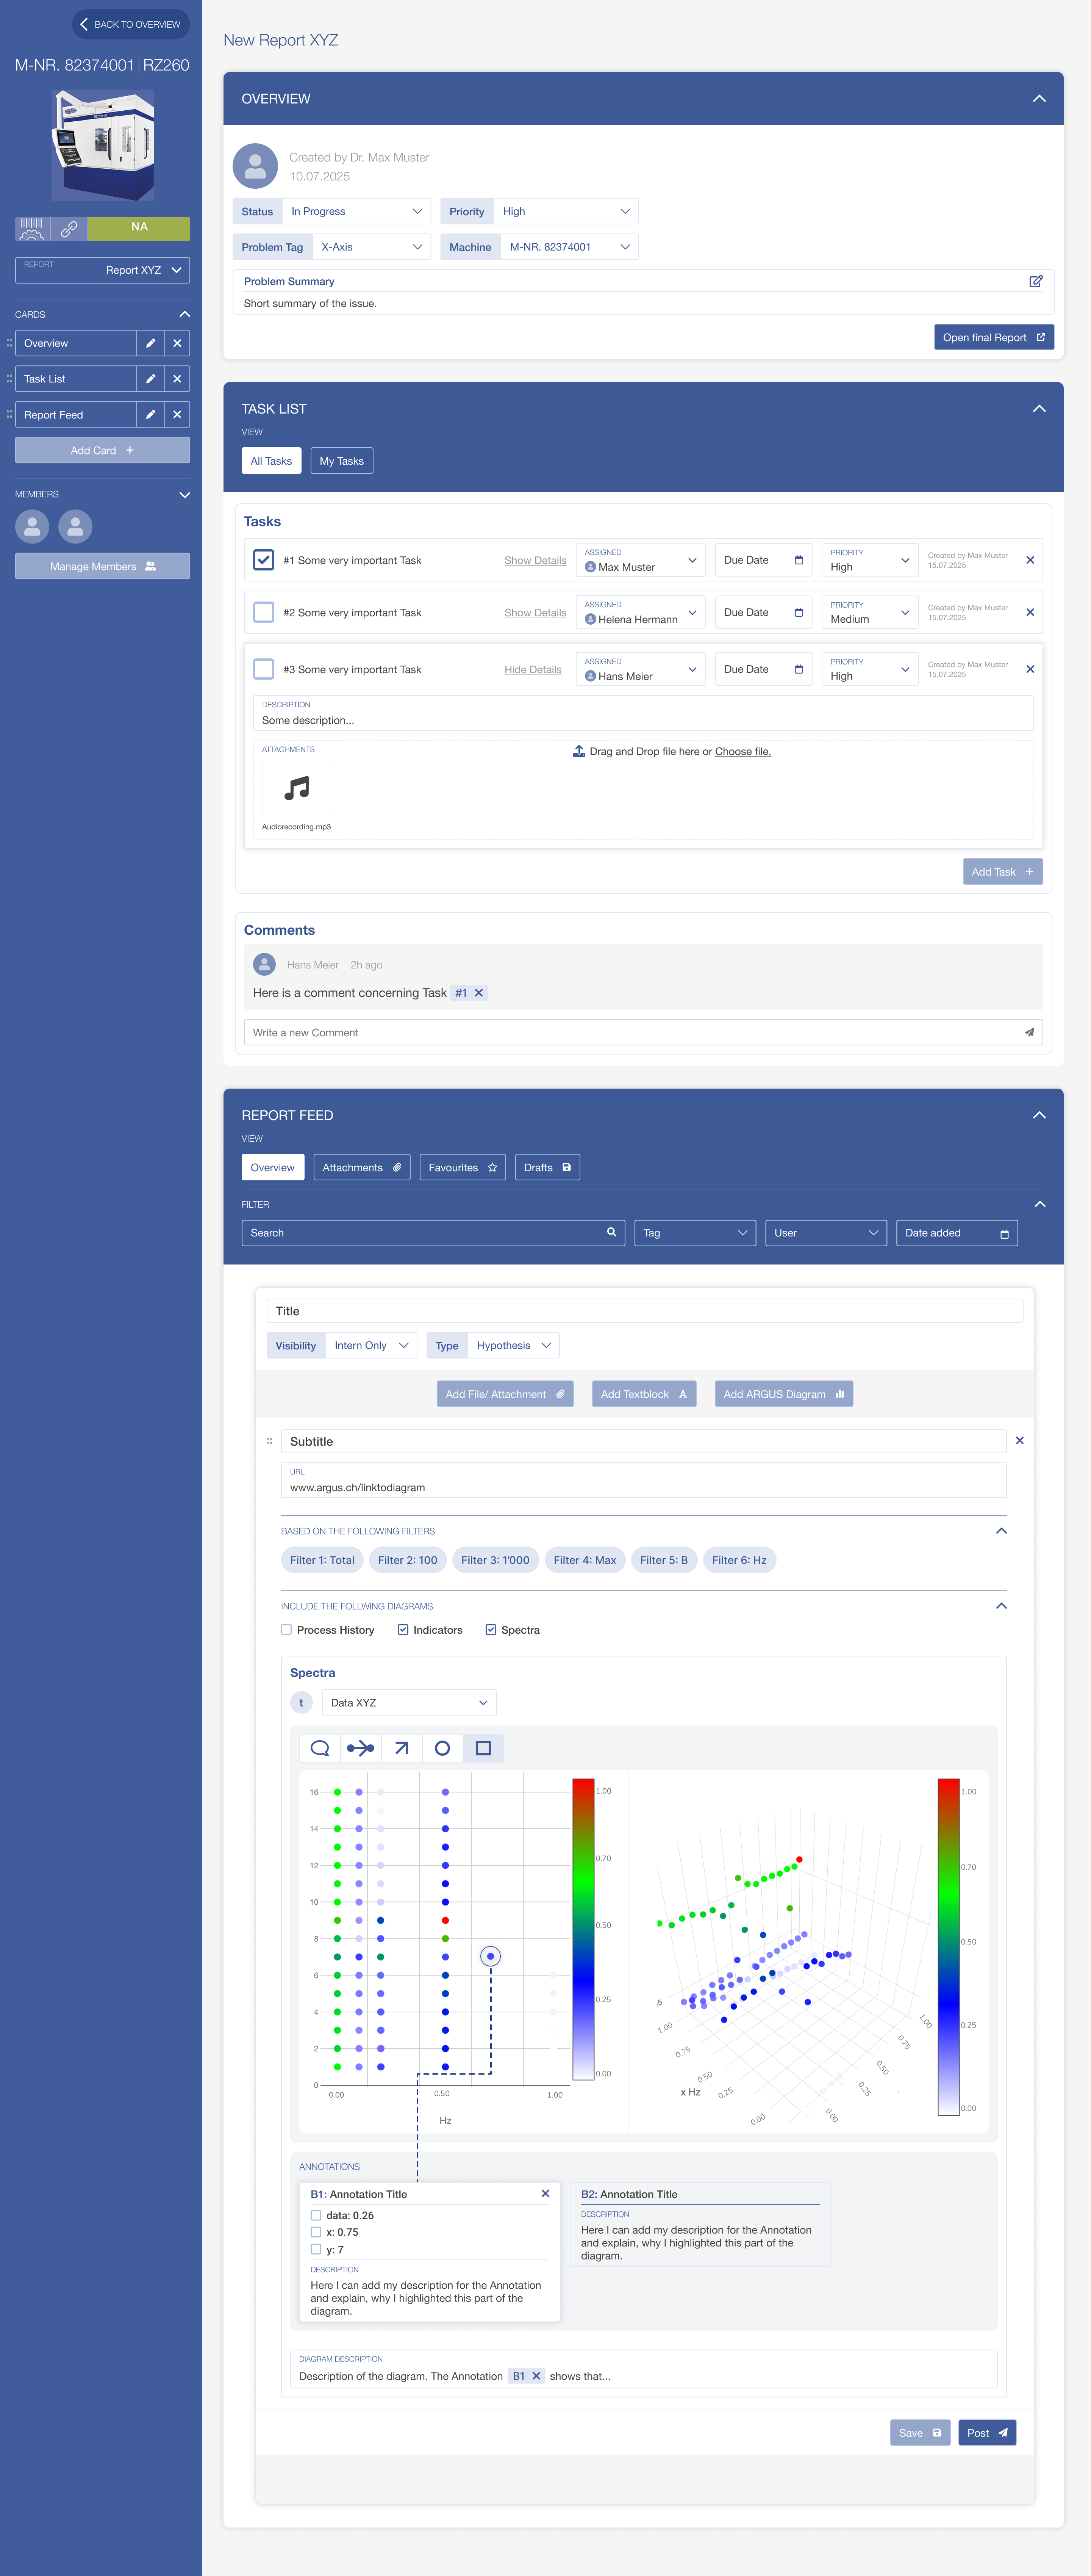Viewport: 1091px width, 2576px height.
Task: Open calendar on task #1 Due Date
Action: pyautogui.click(x=798, y=560)
